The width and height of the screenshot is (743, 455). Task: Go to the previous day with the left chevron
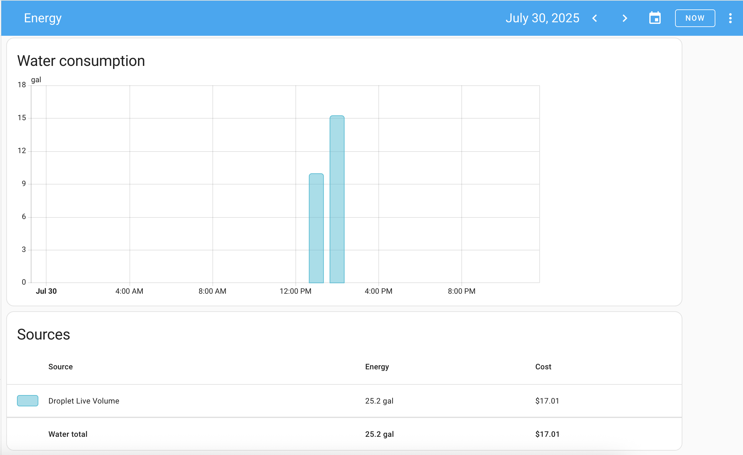pos(595,18)
